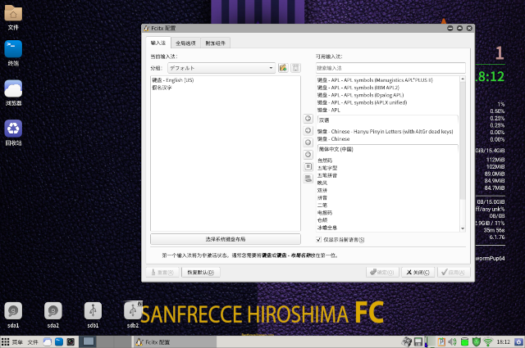Image resolution: width=525 pixels, height=348 pixels.
Task: Click the right-arrow remove input method icon
Action: [308, 130]
